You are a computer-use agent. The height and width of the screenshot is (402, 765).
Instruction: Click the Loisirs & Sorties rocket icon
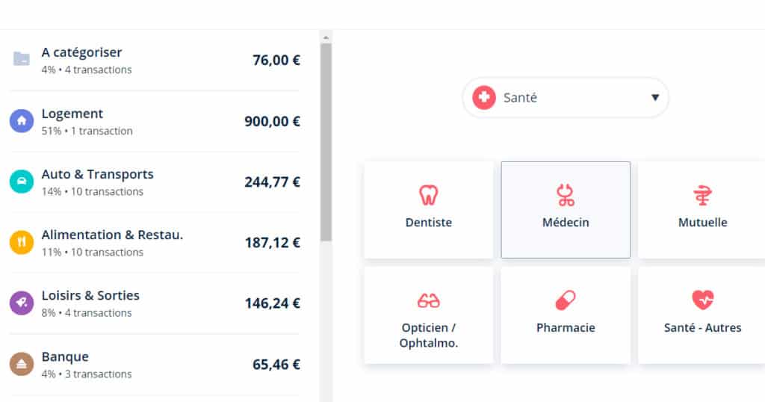pos(22,303)
